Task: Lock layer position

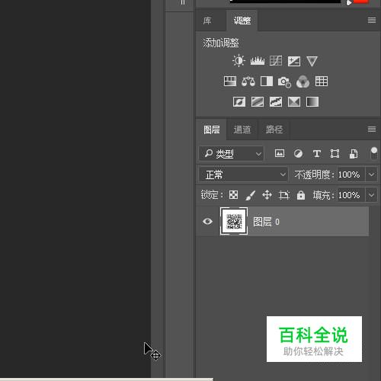Action: (x=267, y=195)
